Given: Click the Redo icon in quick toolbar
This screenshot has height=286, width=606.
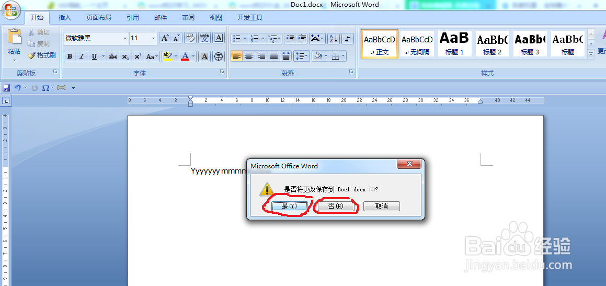Looking at the screenshot, I should pos(35,88).
